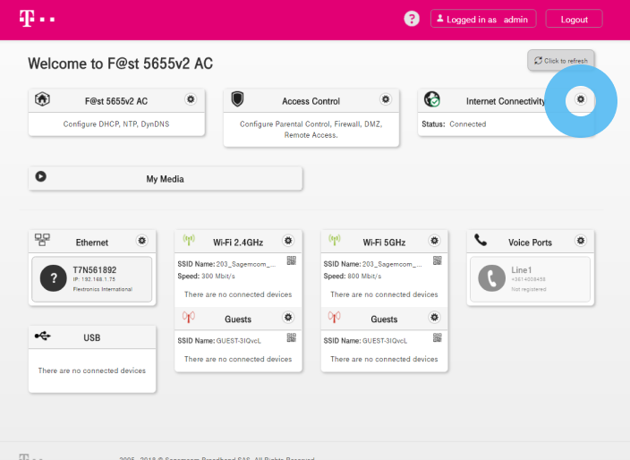Screen dimensions: 630x460
Task: Click the Access Control gear icon
Action: point(386,99)
